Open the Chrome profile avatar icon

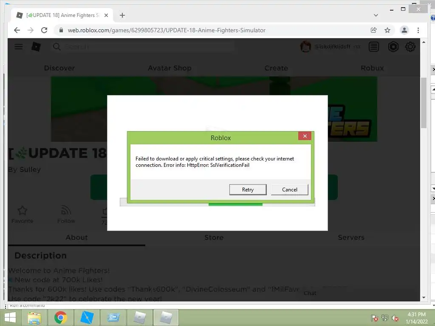[x=404, y=30]
